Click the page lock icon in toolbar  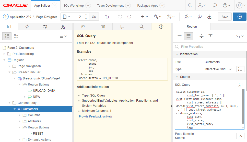tap(107, 17)
